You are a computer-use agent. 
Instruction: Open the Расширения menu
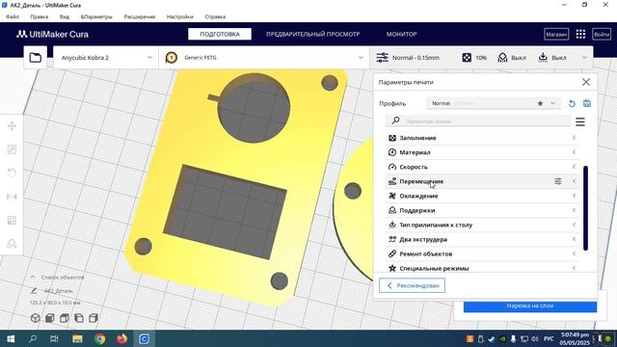140,16
